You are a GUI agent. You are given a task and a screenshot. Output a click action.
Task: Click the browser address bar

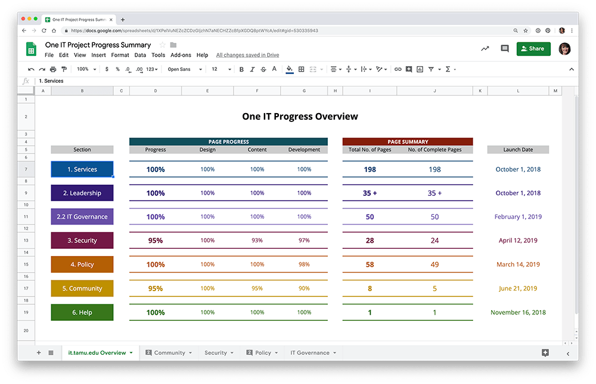(x=289, y=30)
